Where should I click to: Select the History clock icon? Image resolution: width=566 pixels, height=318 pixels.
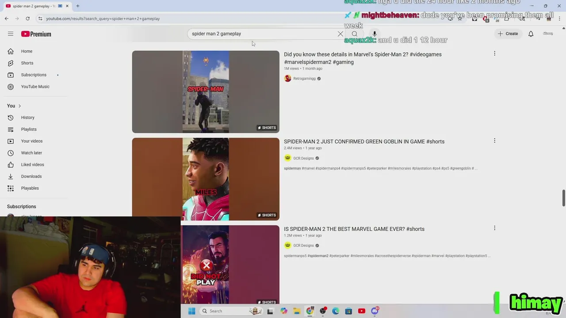[x=11, y=117]
